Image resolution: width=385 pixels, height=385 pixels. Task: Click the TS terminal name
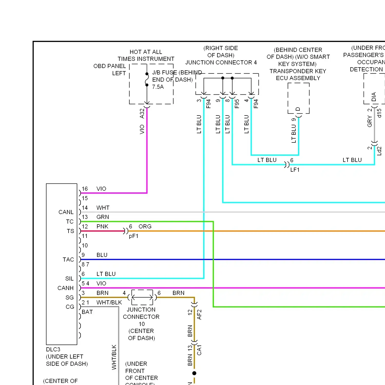(70, 231)
